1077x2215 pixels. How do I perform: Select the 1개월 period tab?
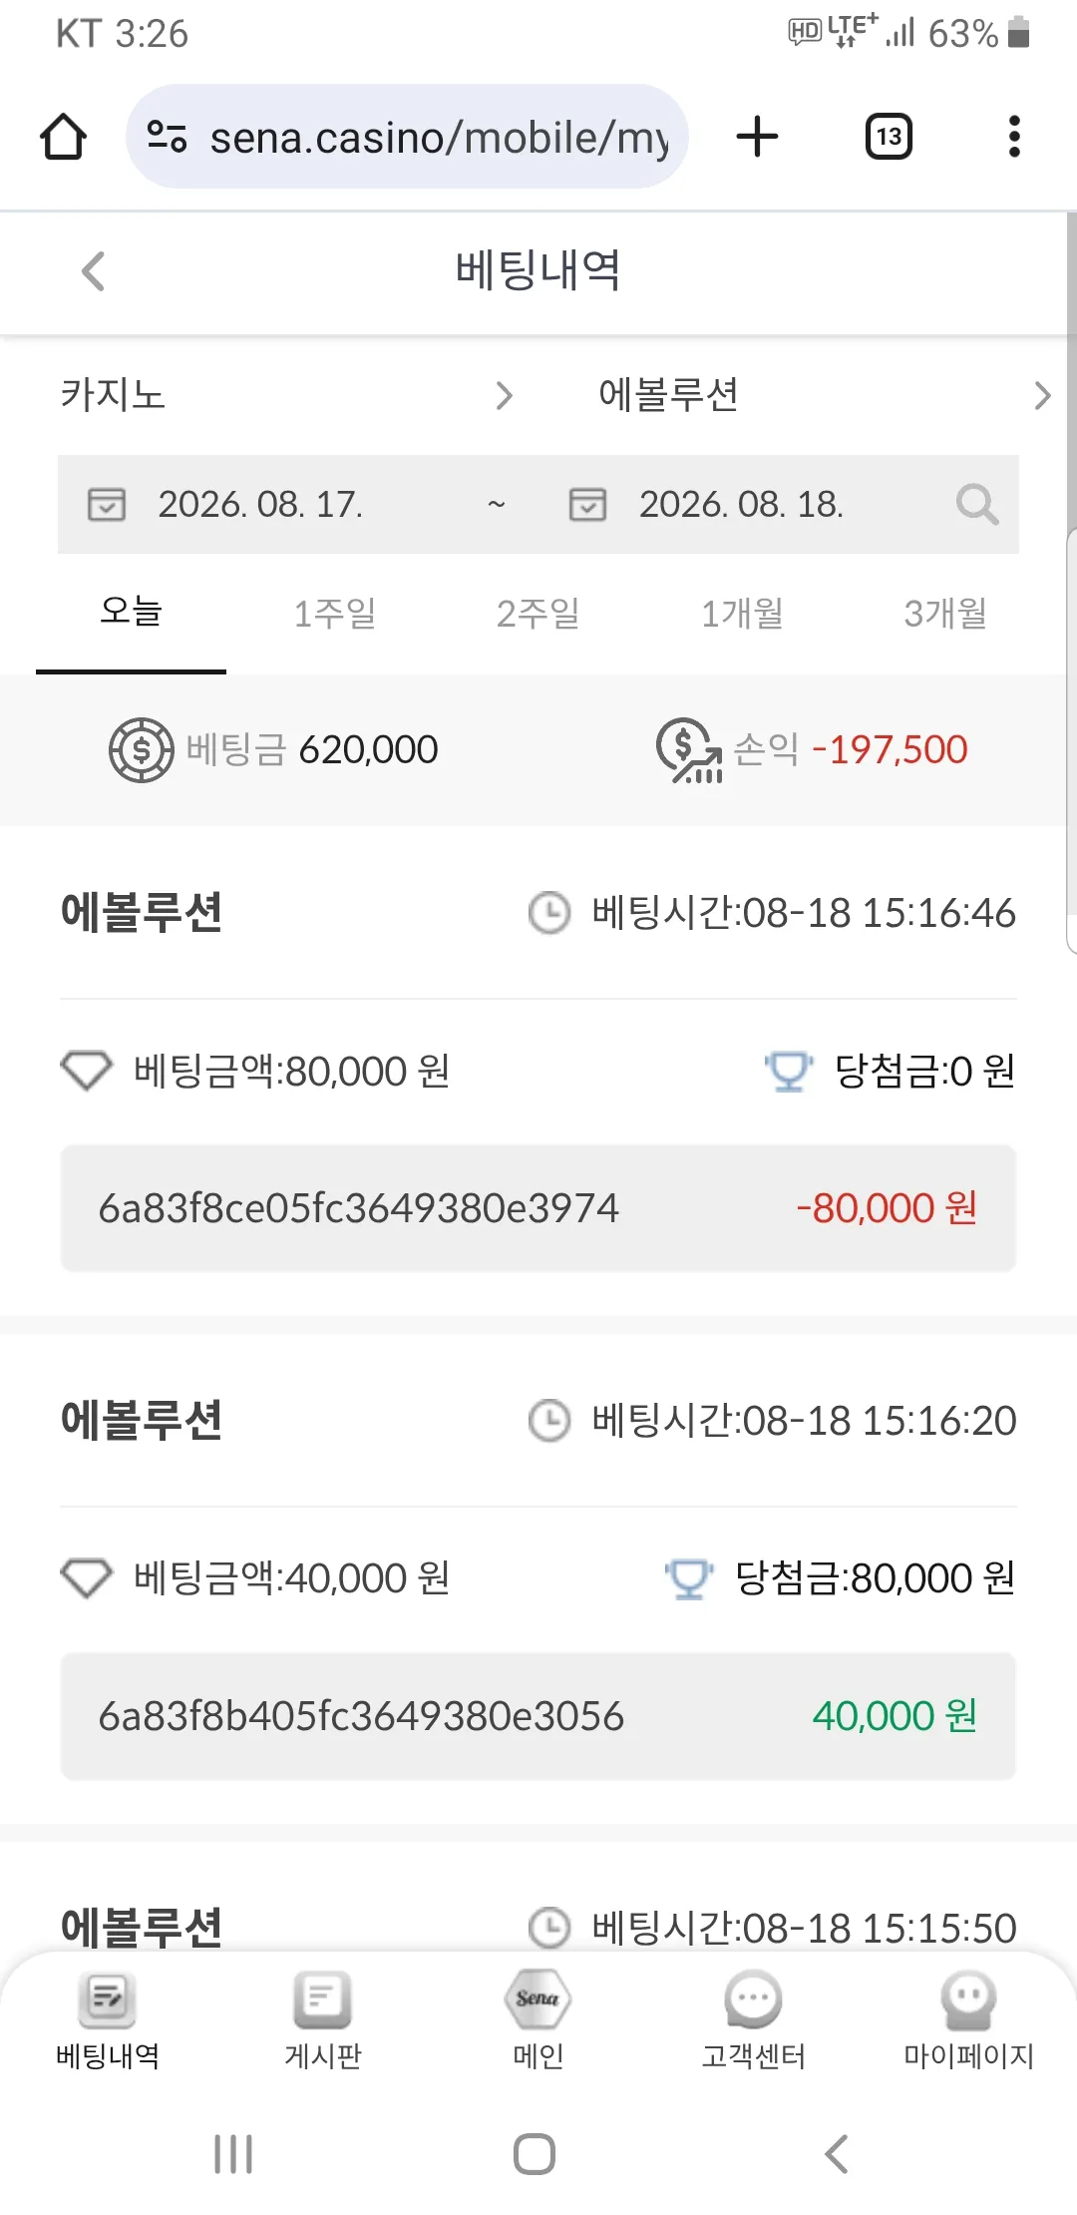tap(742, 614)
